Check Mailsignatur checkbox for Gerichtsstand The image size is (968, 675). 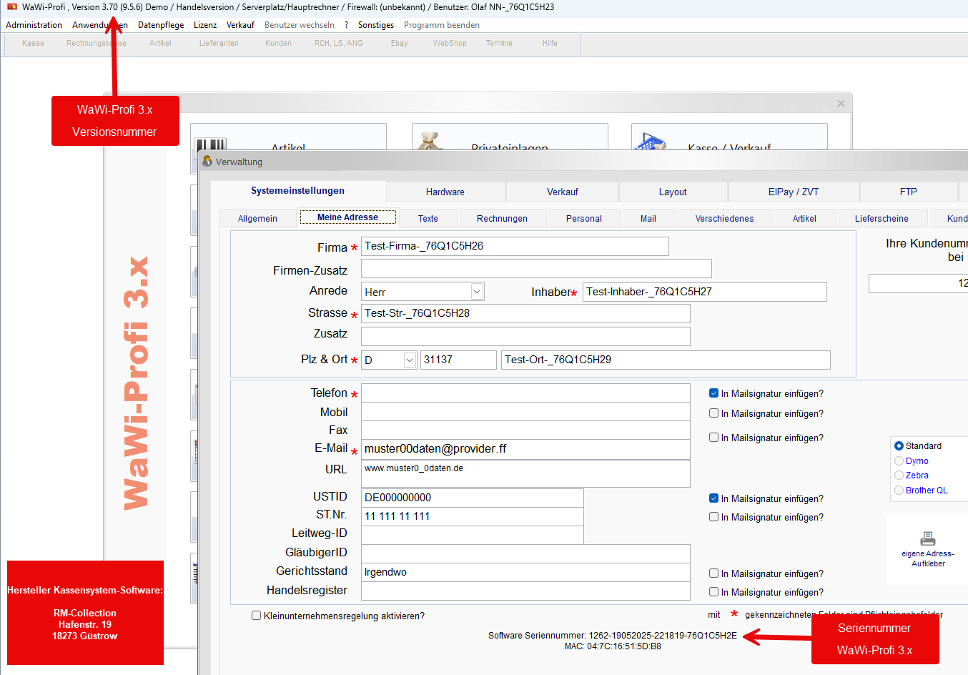[x=713, y=573]
